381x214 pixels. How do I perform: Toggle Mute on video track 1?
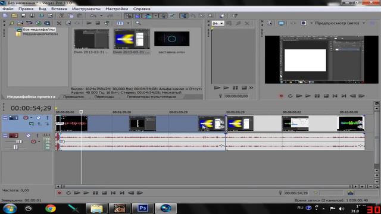pos(38,118)
